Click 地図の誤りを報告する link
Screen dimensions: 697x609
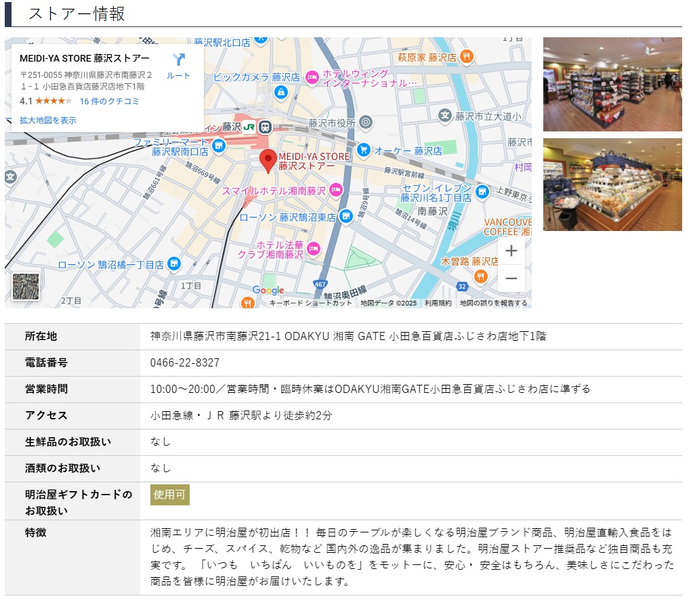493,303
